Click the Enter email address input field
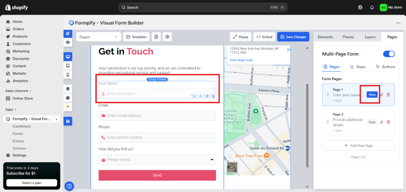 [x=157, y=116]
